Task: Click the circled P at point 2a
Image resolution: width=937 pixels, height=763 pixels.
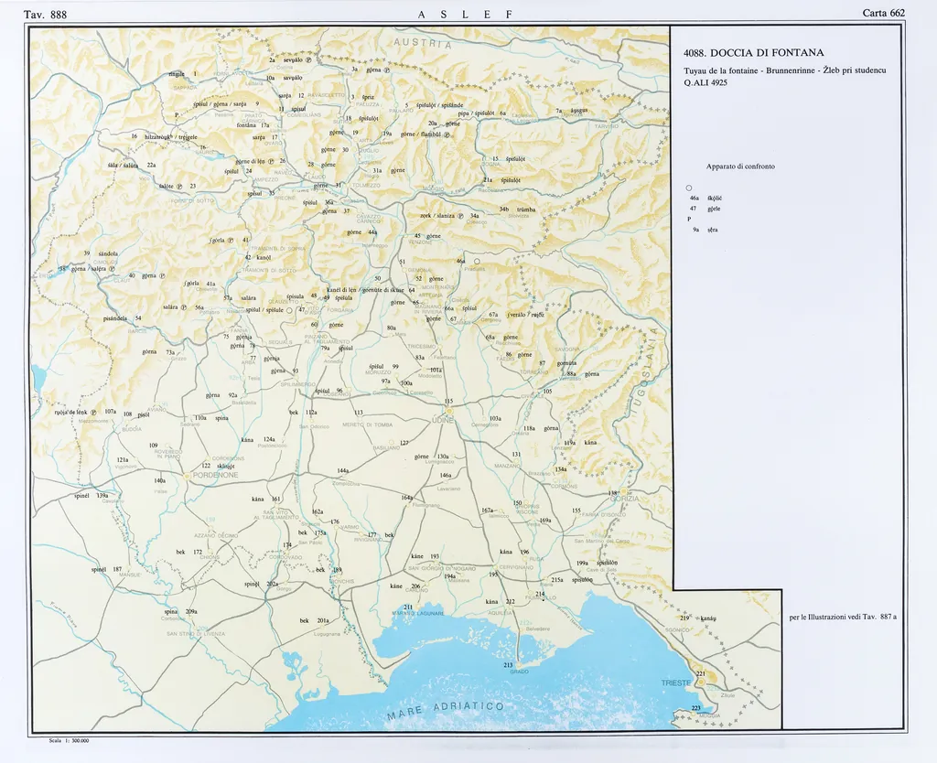Action: (x=308, y=59)
